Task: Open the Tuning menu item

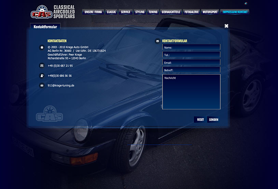Action: 153,12
